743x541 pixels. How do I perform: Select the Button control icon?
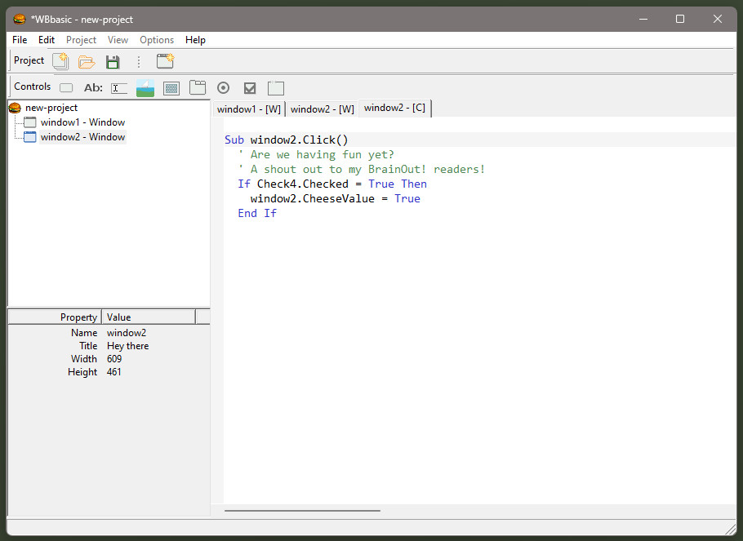(66, 87)
